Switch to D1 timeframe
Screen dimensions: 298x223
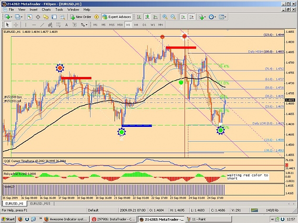[x=144, y=25]
